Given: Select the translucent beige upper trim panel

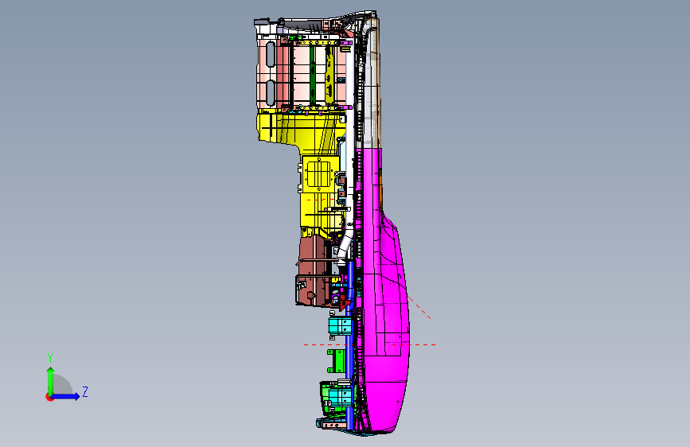Looking at the screenshot, I should (x=372, y=84).
